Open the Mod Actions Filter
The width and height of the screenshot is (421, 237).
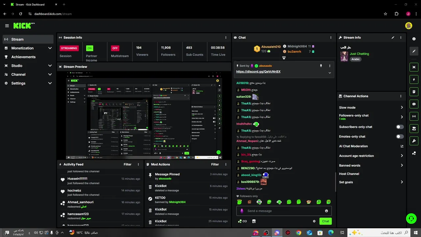click(215, 164)
